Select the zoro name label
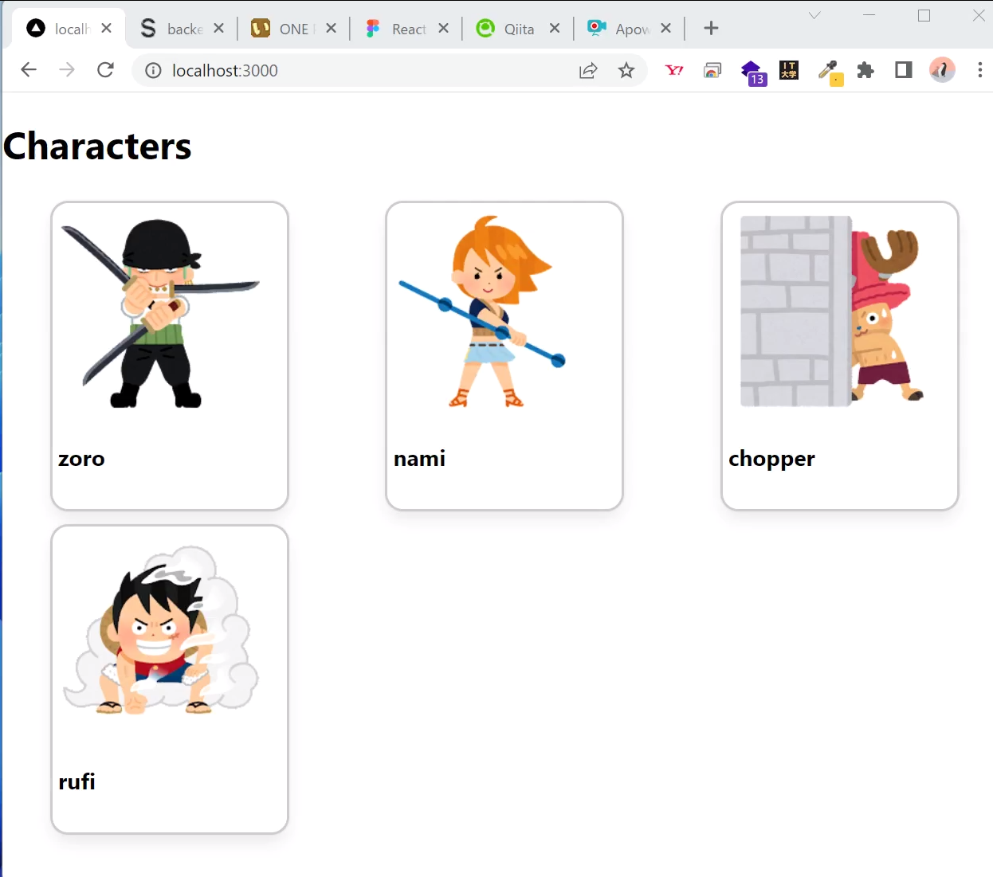 click(81, 459)
